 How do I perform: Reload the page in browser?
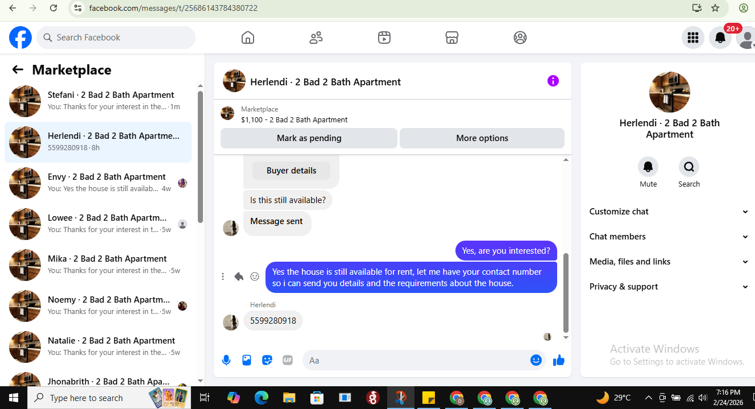tap(53, 8)
